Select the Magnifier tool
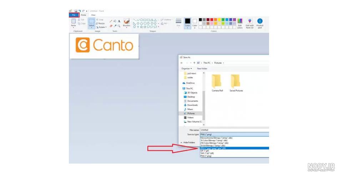The width and height of the screenshot is (339, 175). (119, 26)
